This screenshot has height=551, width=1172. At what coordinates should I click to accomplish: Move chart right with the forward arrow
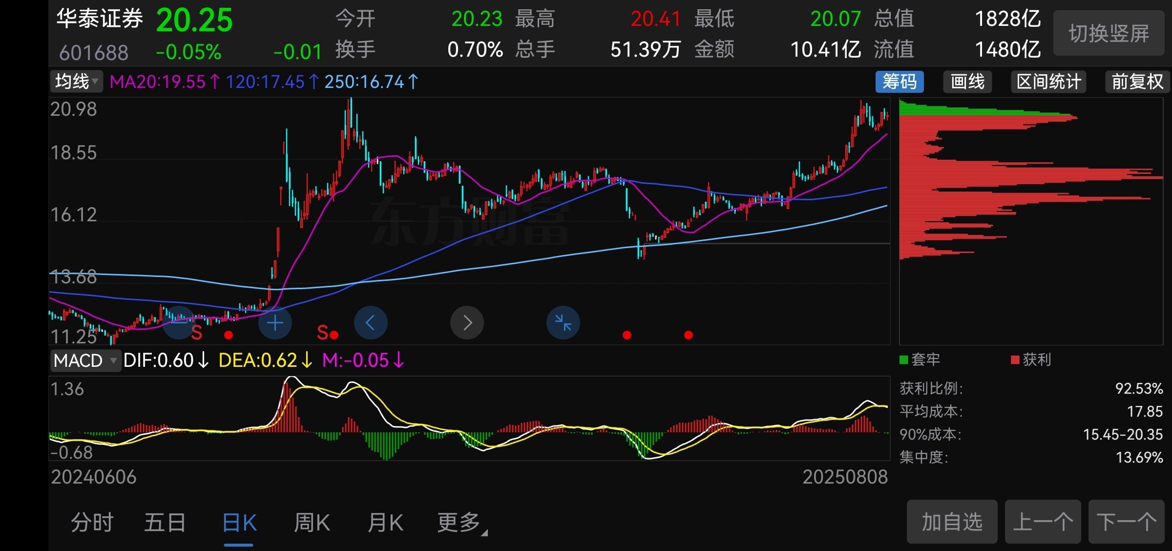(x=467, y=322)
